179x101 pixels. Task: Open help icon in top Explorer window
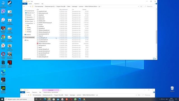156,4
